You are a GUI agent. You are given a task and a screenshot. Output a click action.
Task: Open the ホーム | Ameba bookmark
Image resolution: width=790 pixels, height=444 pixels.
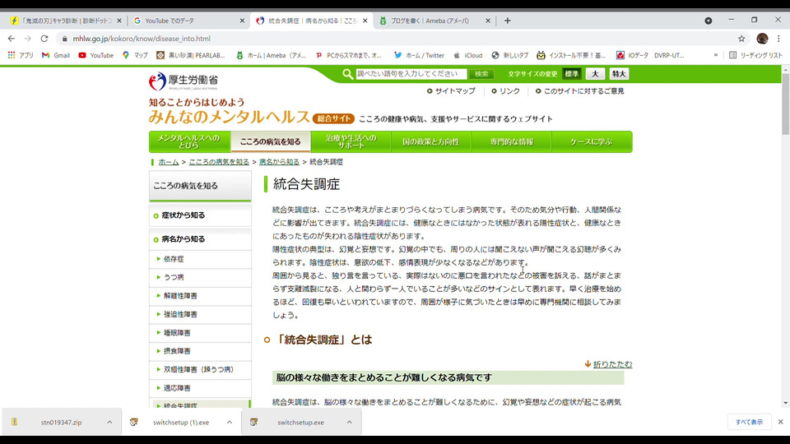coord(271,55)
